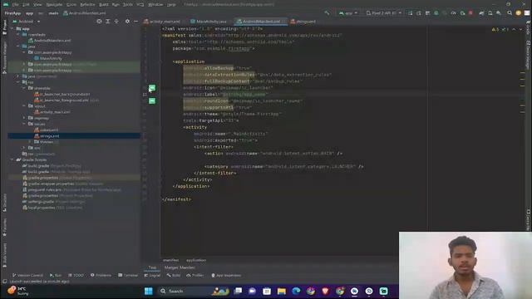Collapse the layout folder arrow
The image size is (532, 299).
tap(24, 106)
